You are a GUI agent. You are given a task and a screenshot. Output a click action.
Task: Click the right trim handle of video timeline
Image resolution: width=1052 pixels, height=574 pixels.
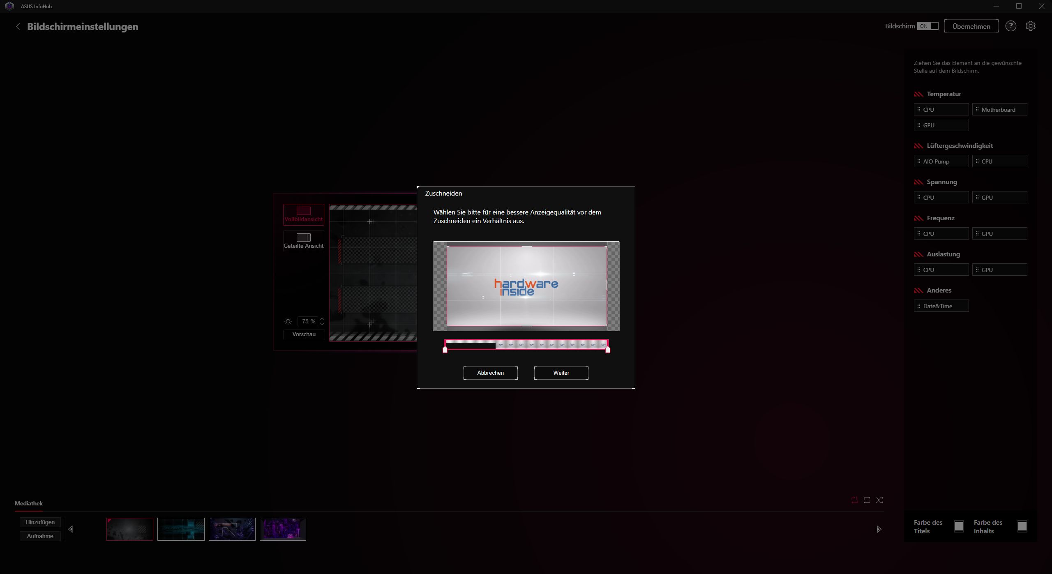pyautogui.click(x=608, y=350)
